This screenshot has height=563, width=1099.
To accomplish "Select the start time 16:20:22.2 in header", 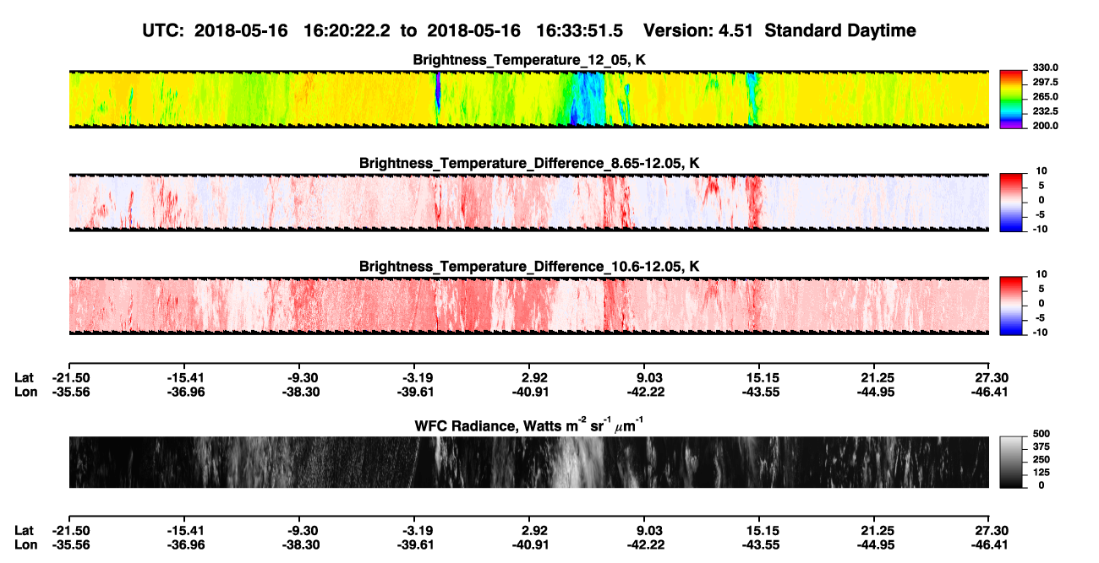I will [x=345, y=30].
